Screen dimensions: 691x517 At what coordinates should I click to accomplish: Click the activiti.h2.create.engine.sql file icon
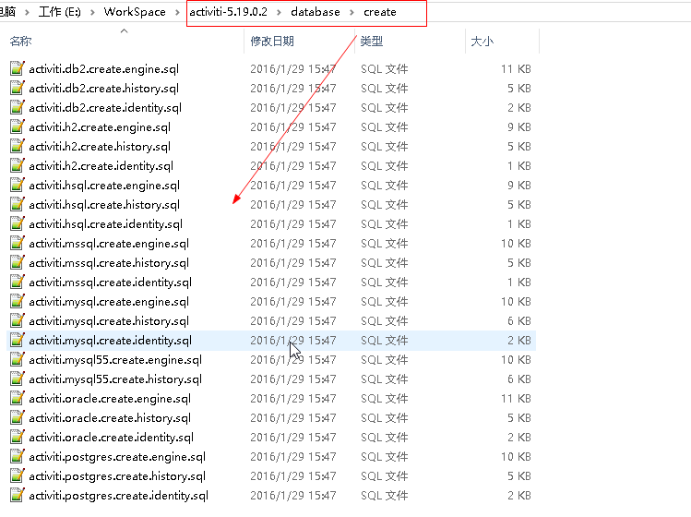[18, 126]
